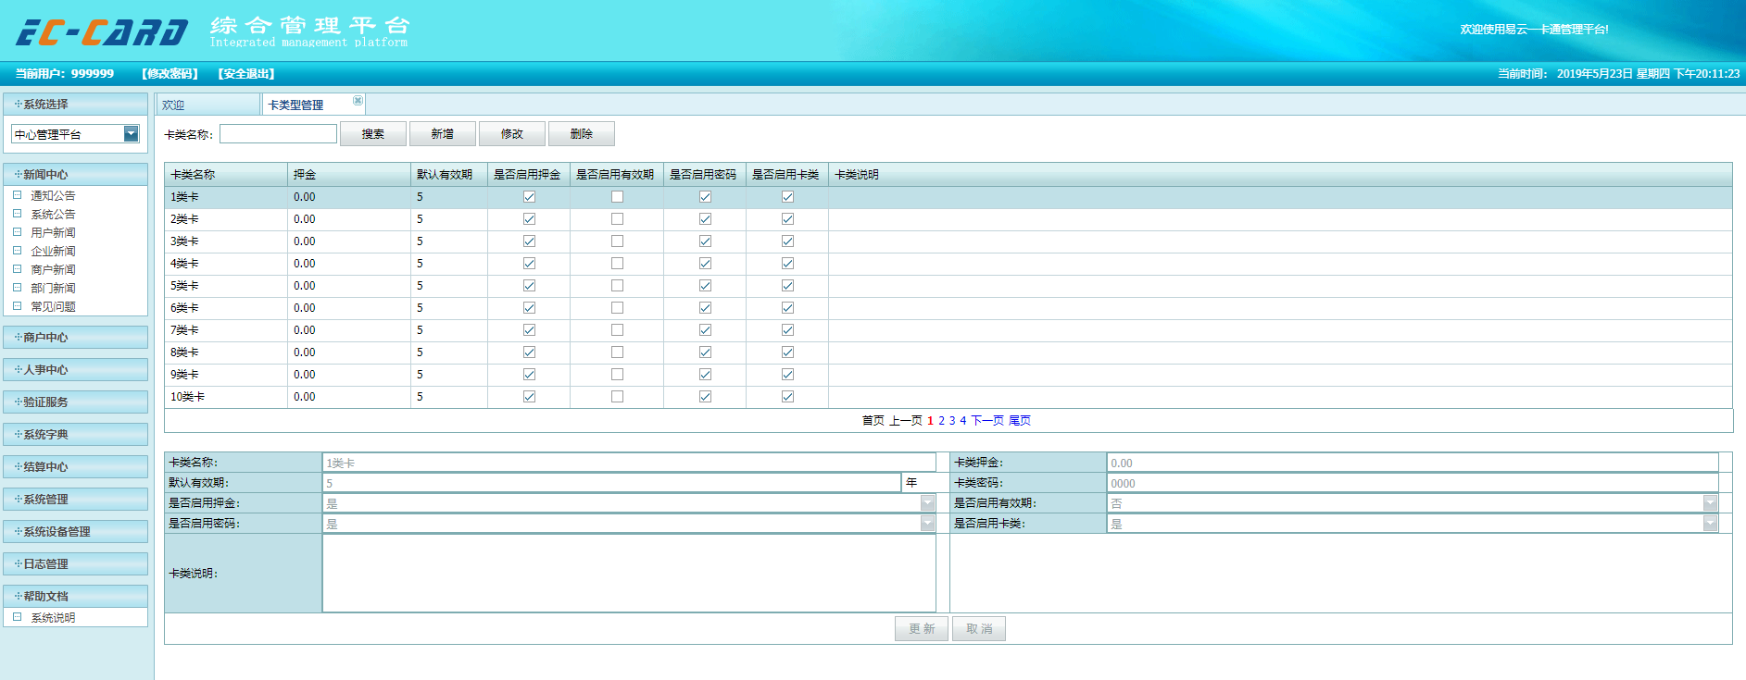The width and height of the screenshot is (1746, 680).
Task: Click the icon beside 用户新闻
Action: (x=17, y=232)
